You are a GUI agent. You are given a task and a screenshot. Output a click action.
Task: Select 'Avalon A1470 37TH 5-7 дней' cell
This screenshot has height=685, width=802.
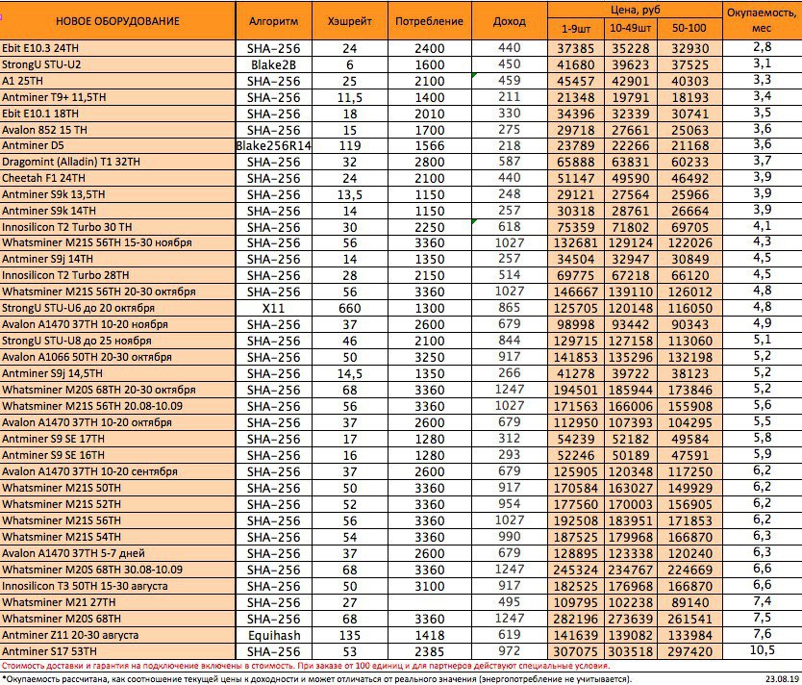pyautogui.click(x=117, y=553)
